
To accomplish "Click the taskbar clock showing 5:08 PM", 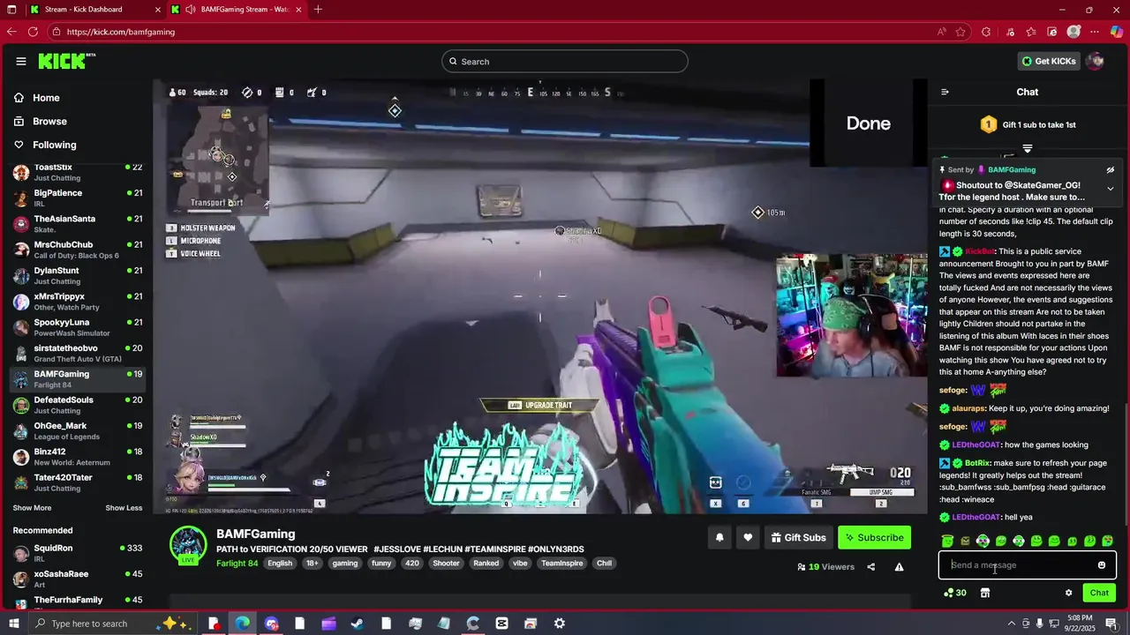I will (1079, 624).
